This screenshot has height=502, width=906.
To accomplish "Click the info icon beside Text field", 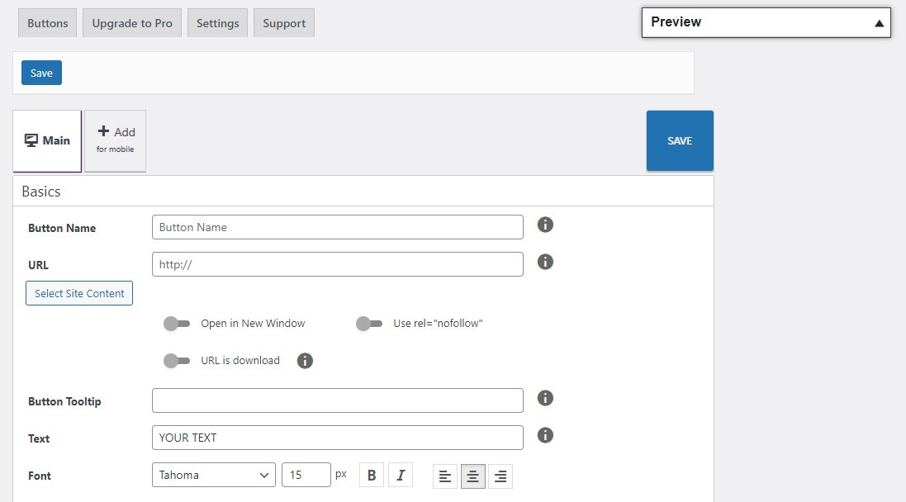I will 545,435.
